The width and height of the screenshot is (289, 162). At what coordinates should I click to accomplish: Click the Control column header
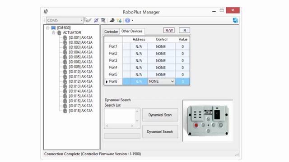click(161, 39)
